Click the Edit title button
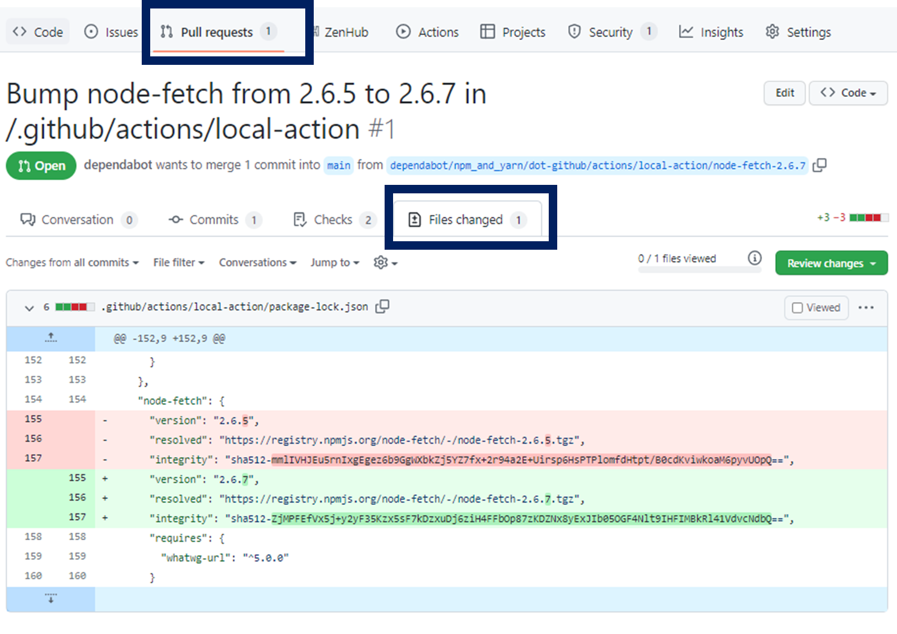Image resolution: width=897 pixels, height=634 pixels. coord(784,93)
